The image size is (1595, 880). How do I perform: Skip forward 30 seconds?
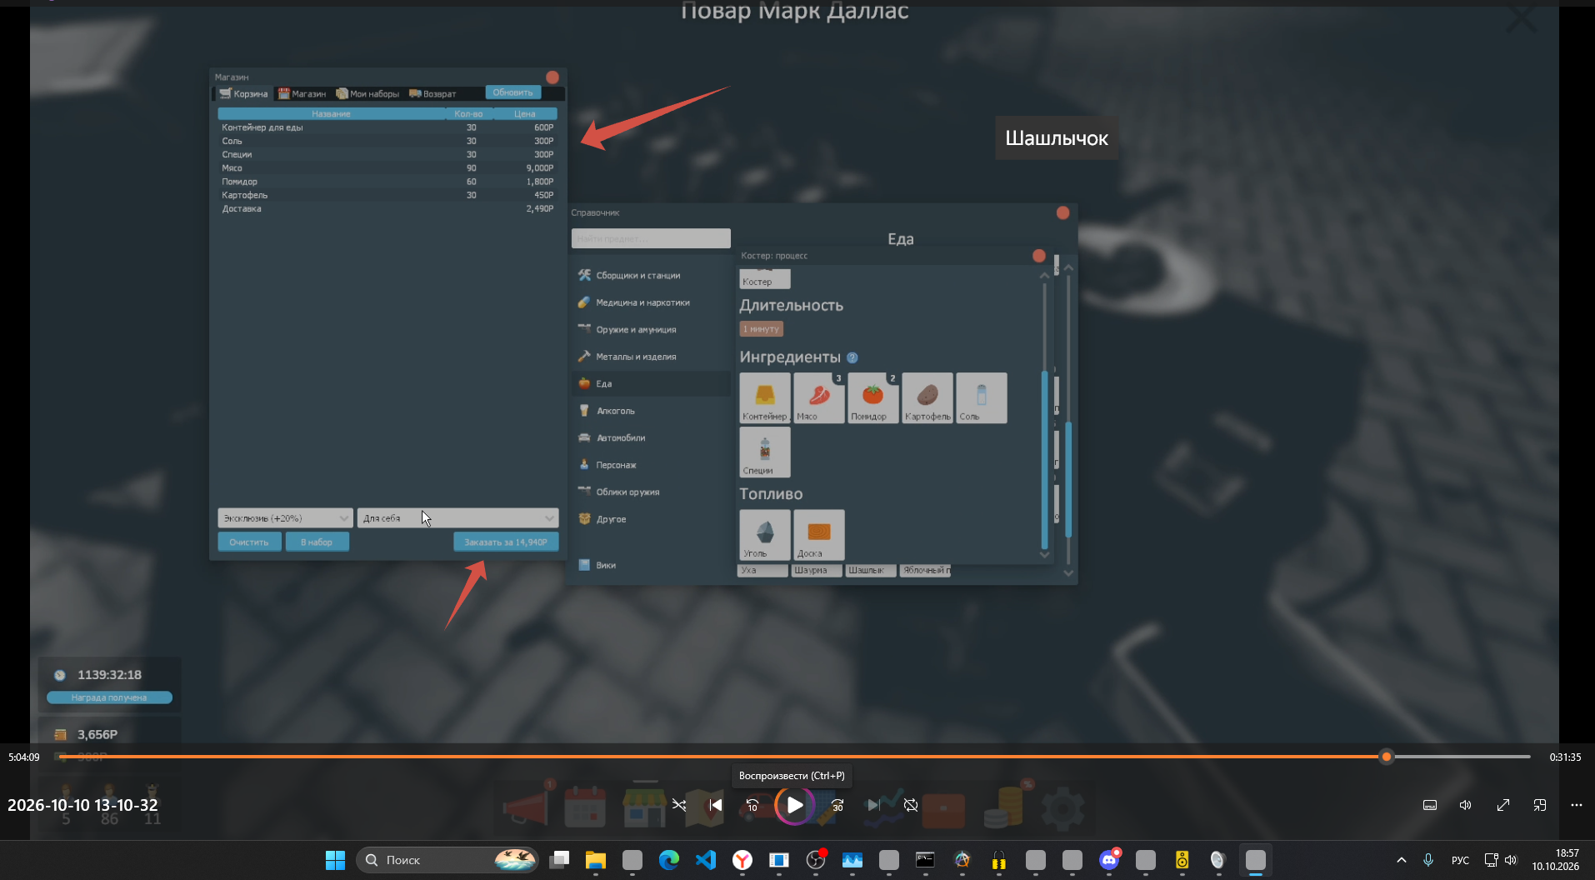coord(837,805)
